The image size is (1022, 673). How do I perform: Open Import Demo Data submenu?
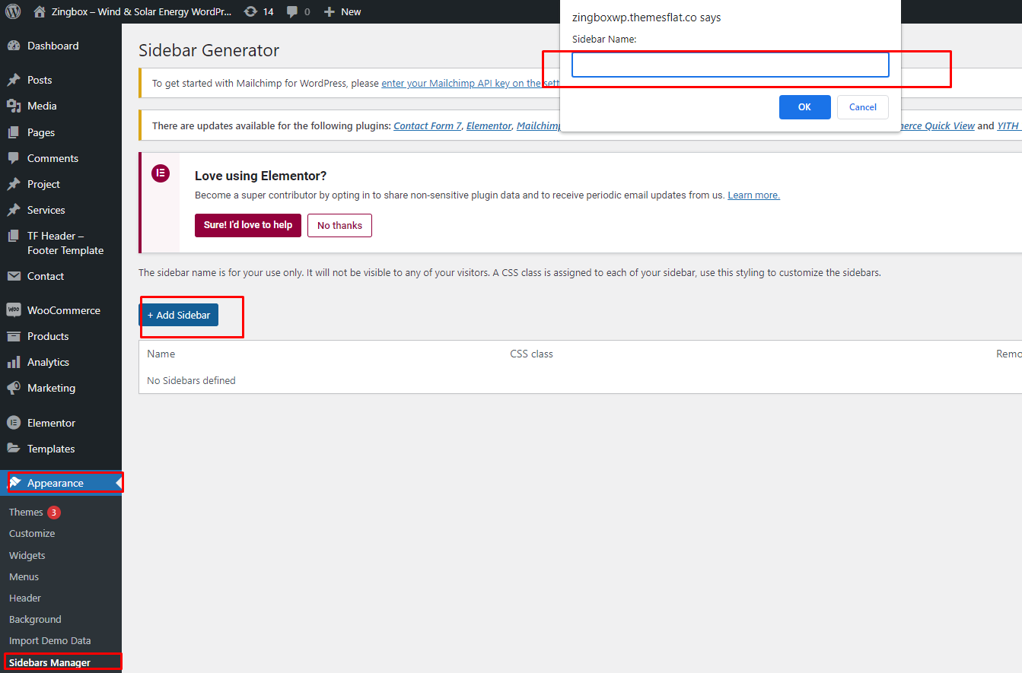point(49,640)
